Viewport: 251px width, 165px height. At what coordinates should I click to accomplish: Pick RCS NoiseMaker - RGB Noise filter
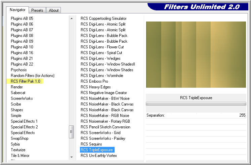pyautogui.click(x=105, y=116)
